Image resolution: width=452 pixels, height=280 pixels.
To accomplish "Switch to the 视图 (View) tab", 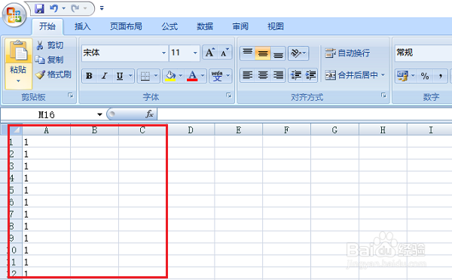I will click(276, 26).
